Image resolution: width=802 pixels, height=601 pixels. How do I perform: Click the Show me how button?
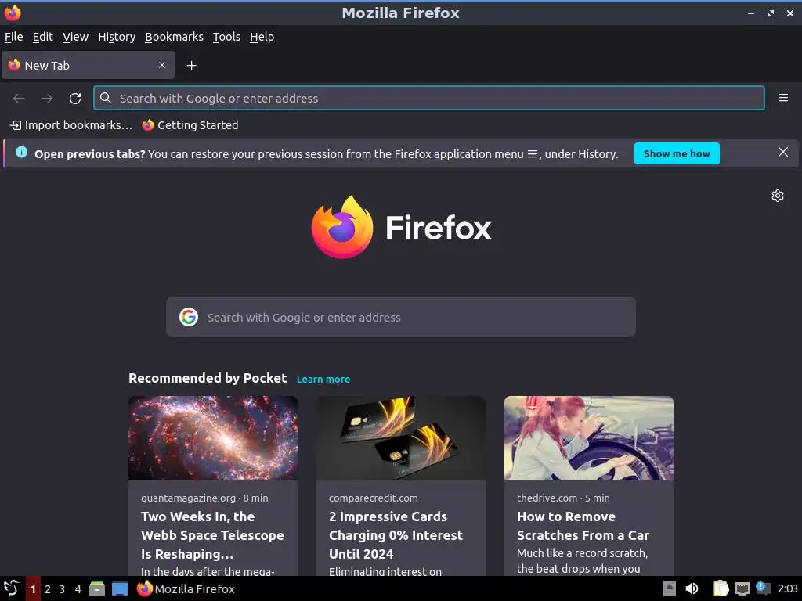point(677,154)
